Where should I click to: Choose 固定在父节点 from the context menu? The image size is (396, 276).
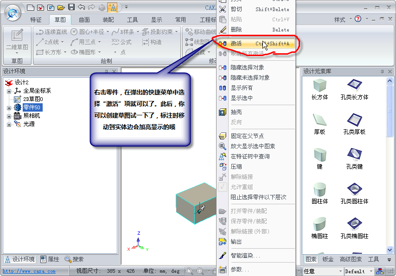pyautogui.click(x=256, y=136)
